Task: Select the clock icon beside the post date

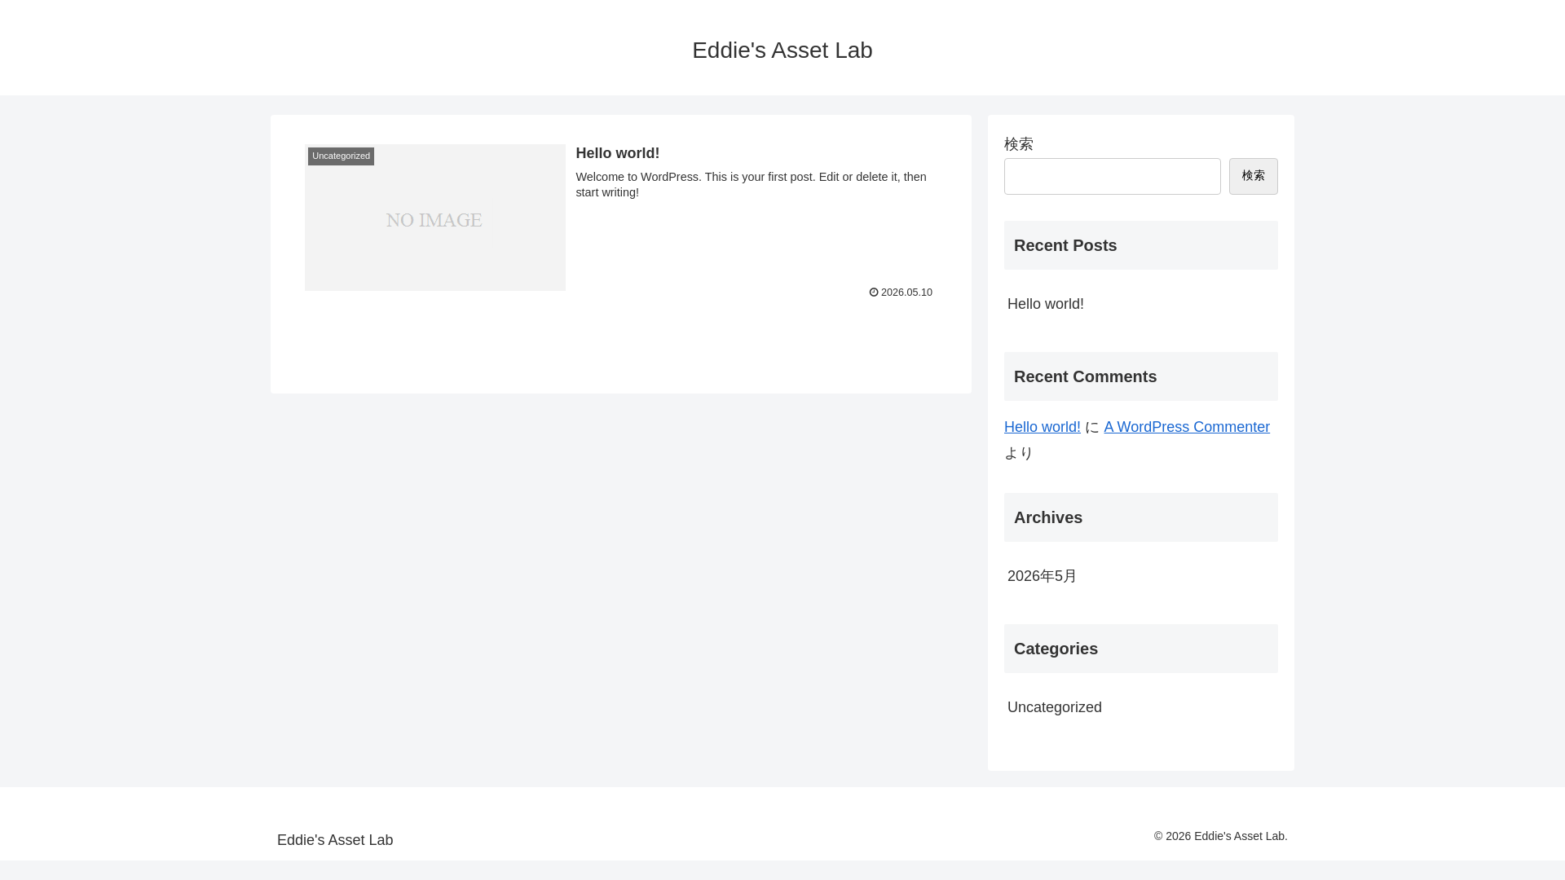Action: click(x=874, y=293)
